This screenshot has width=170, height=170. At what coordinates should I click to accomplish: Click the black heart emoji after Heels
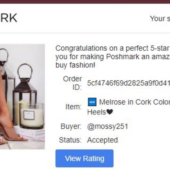110,112
